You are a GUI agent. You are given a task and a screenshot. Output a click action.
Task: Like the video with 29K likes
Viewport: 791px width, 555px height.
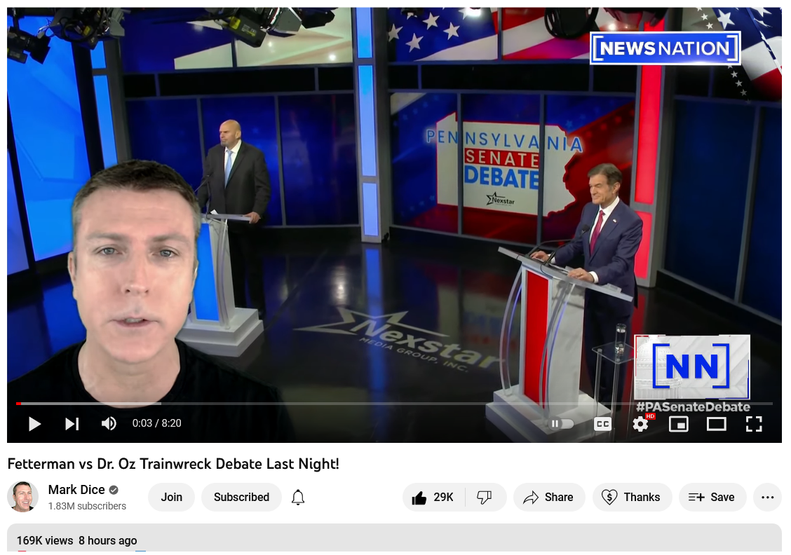pos(433,497)
